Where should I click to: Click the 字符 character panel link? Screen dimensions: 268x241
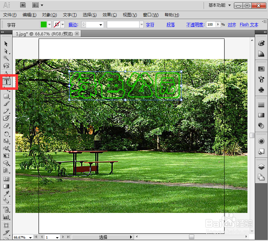150,25
